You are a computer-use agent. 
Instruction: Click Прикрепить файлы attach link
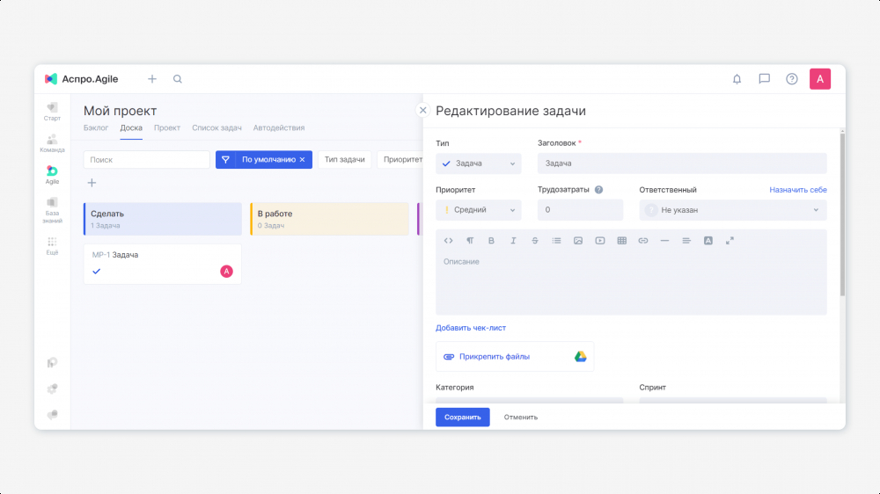495,357
